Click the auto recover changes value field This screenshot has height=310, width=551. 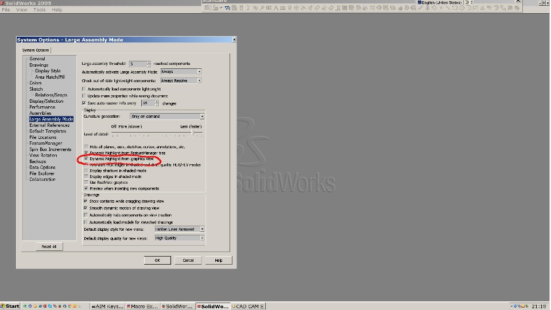[x=148, y=103]
